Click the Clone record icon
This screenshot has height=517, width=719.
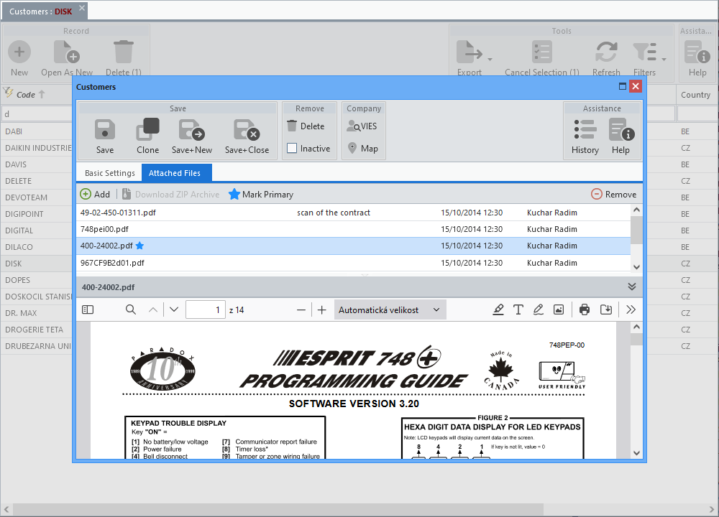click(148, 130)
